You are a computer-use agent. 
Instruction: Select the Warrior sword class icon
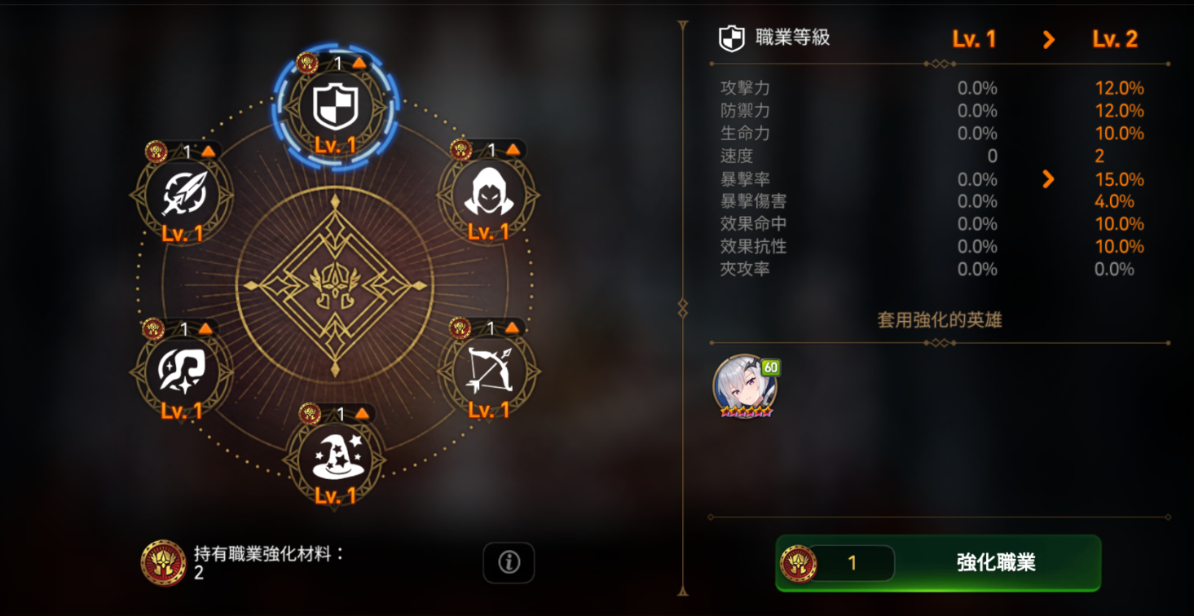click(182, 194)
